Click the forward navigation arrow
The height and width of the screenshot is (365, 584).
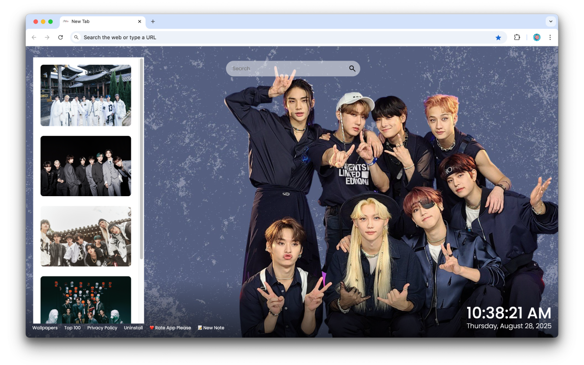pos(47,37)
